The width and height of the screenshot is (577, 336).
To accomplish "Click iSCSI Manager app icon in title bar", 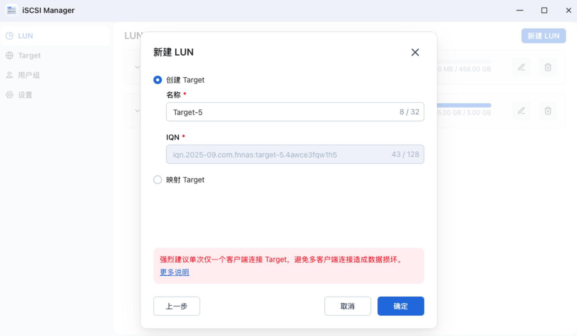I will click(x=11, y=10).
